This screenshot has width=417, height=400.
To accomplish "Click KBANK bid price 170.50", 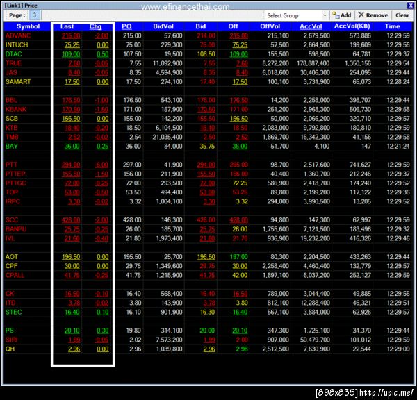I will point(206,109).
